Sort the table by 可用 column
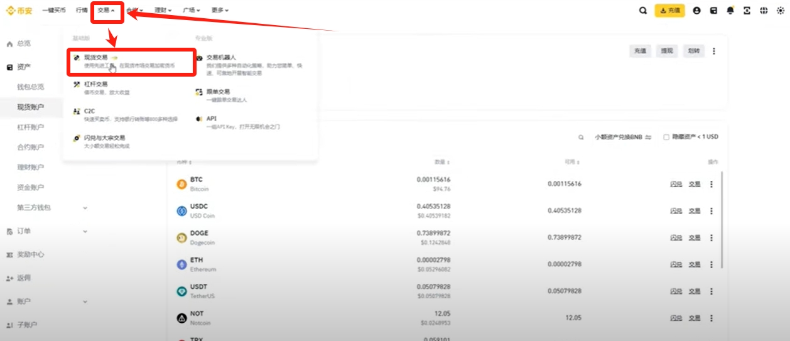This screenshot has height=341, width=790. [x=571, y=162]
